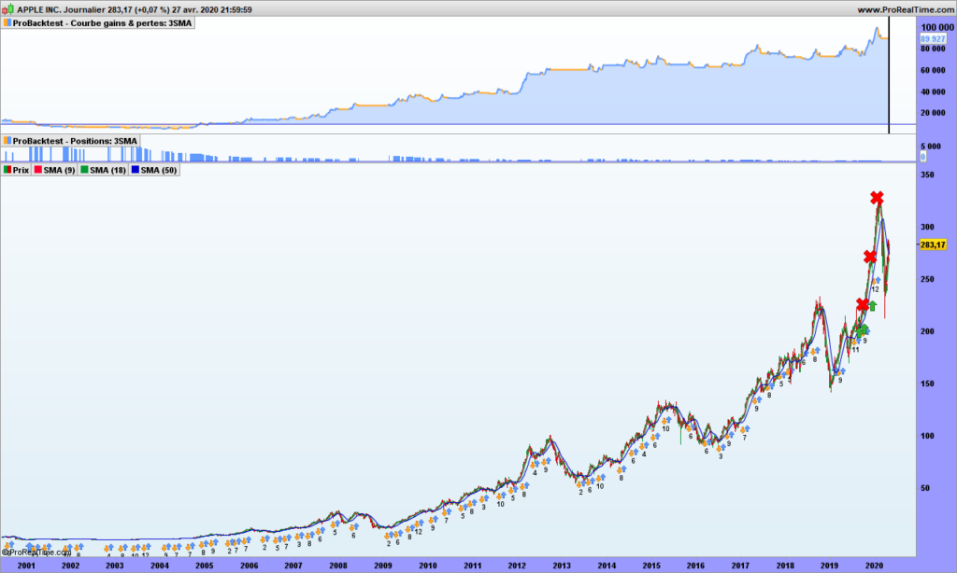
Task: Click the 2008 year label on the time axis
Action: [338, 566]
